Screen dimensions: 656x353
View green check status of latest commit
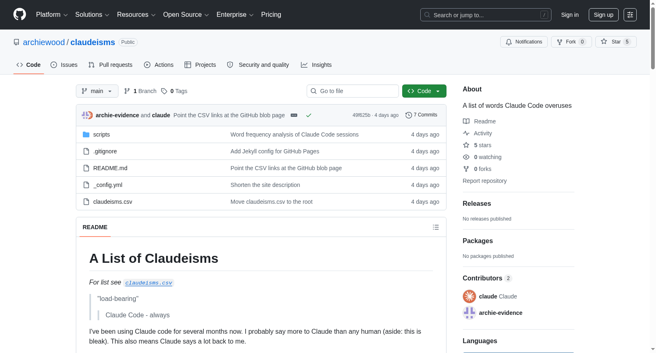309,115
